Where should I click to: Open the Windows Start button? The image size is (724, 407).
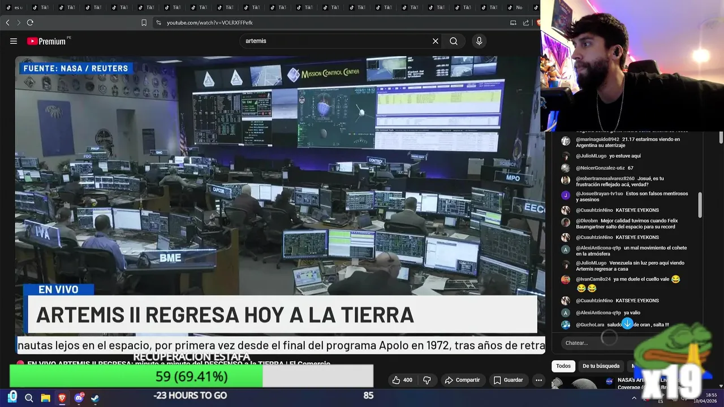pos(12,397)
